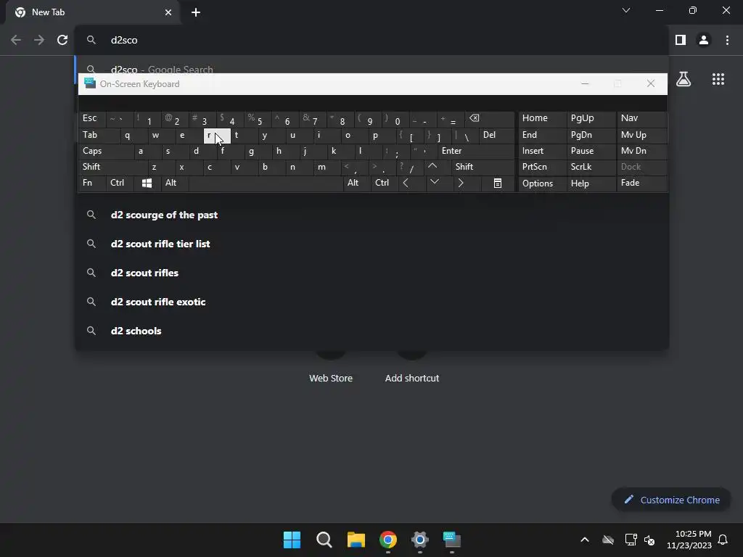Select d2sco Google Search suggestion
Image resolution: width=743 pixels, height=557 pixels.
372,66
